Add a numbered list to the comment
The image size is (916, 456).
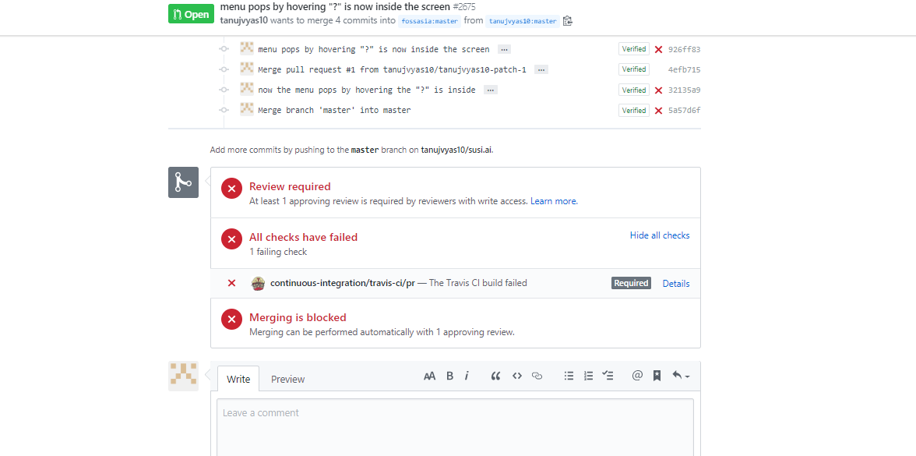tap(588, 375)
